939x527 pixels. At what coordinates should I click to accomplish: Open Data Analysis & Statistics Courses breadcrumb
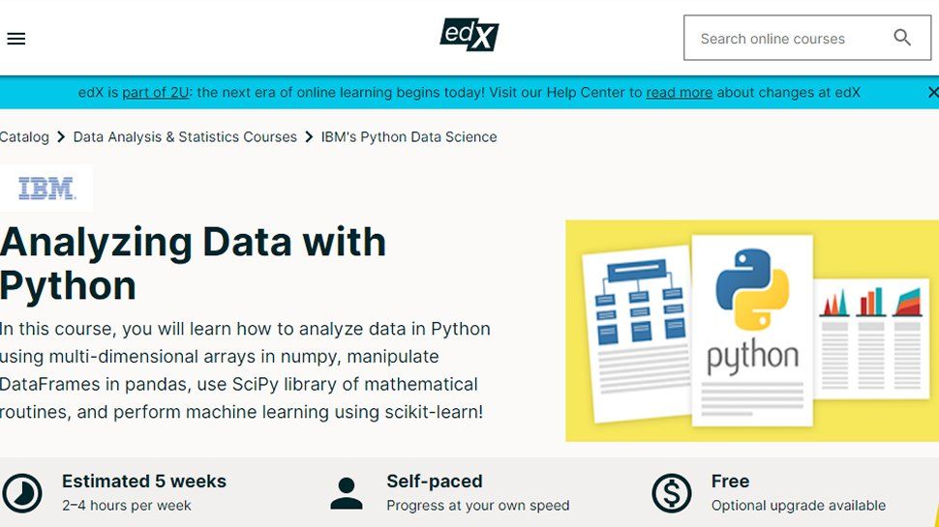[185, 137]
